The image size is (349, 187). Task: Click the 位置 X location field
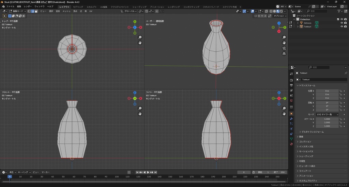click(x=327, y=91)
